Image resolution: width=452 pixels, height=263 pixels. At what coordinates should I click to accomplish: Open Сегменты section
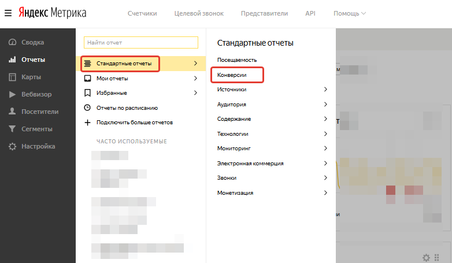click(38, 129)
